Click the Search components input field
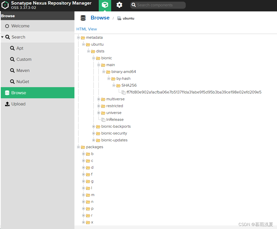The height and width of the screenshot is (229, 277). [x=160, y=5]
